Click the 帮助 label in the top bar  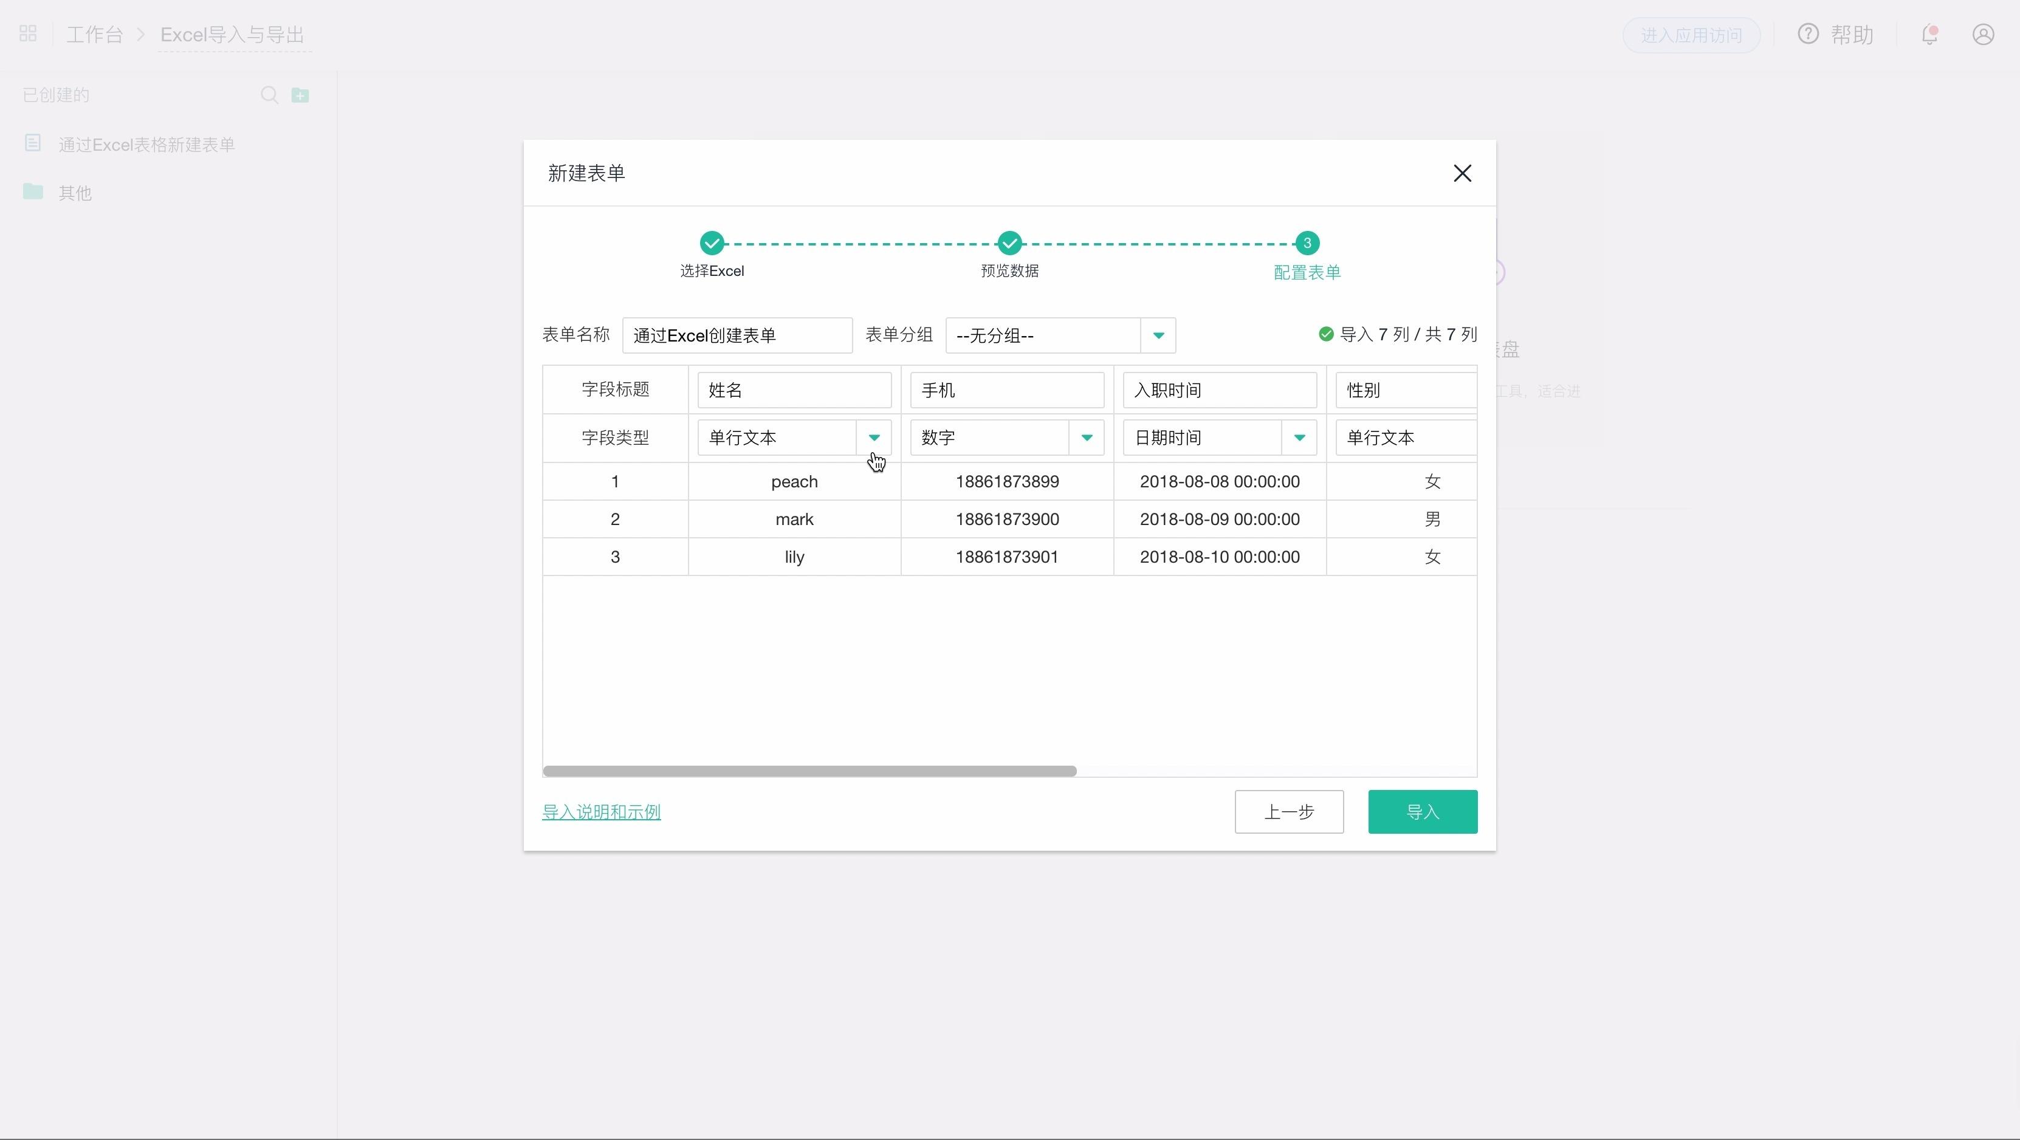pyautogui.click(x=1852, y=35)
